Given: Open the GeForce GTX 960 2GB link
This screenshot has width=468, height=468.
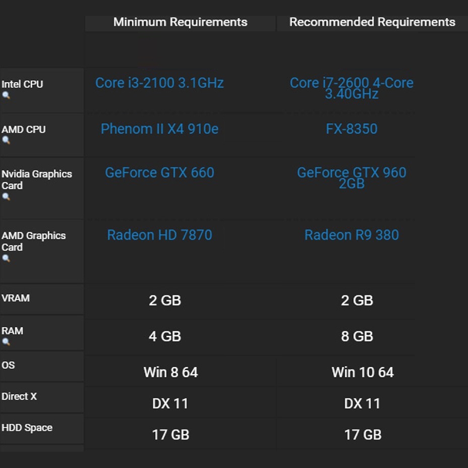Looking at the screenshot, I should click(x=352, y=178).
